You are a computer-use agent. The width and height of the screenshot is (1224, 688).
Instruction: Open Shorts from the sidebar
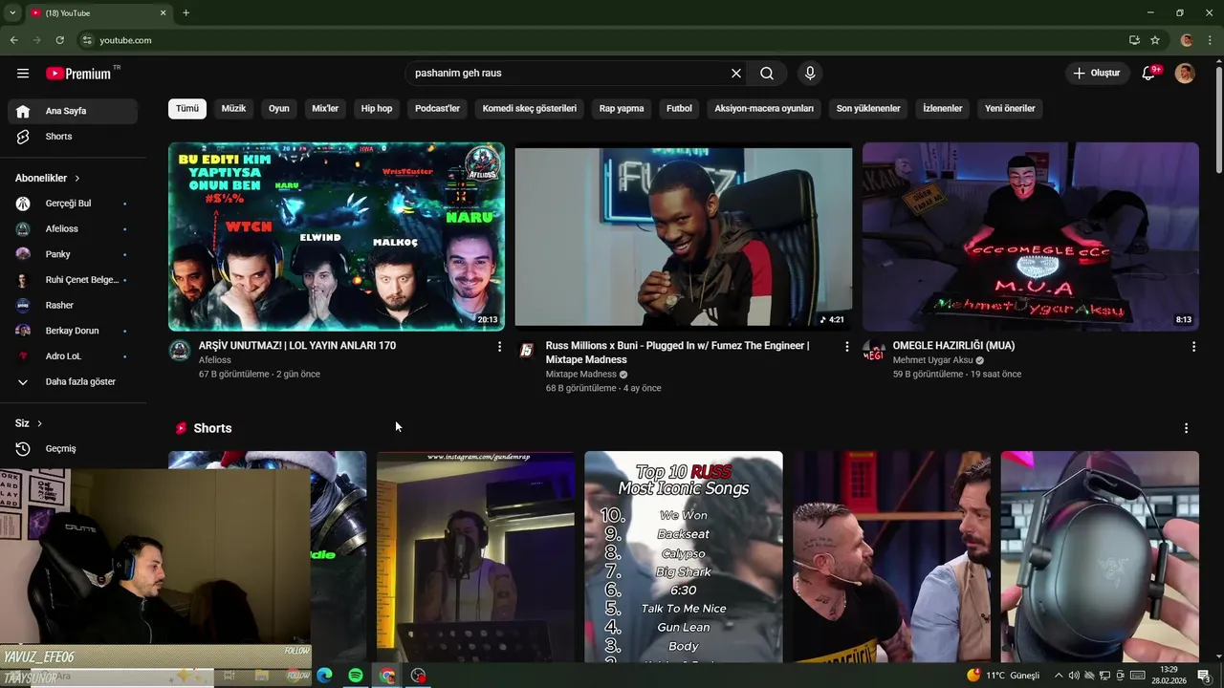73,137
